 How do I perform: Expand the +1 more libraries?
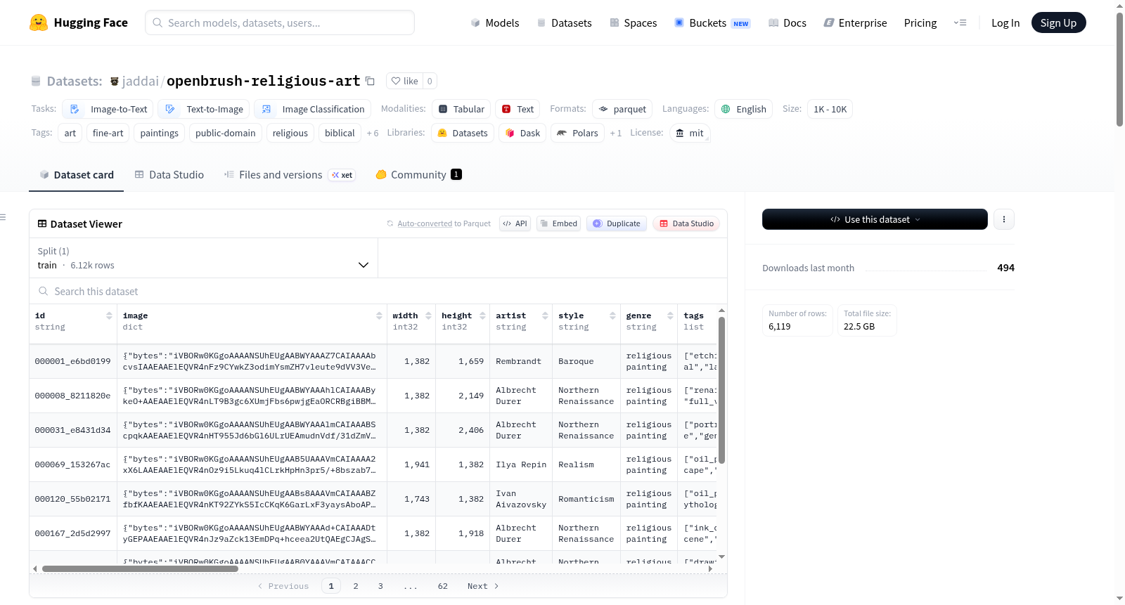point(616,133)
